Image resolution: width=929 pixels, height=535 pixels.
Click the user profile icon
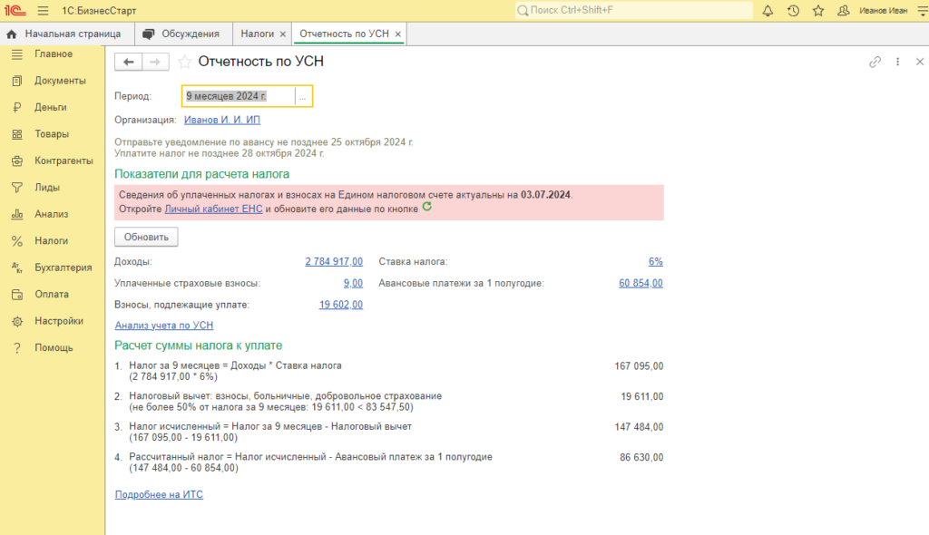(843, 11)
